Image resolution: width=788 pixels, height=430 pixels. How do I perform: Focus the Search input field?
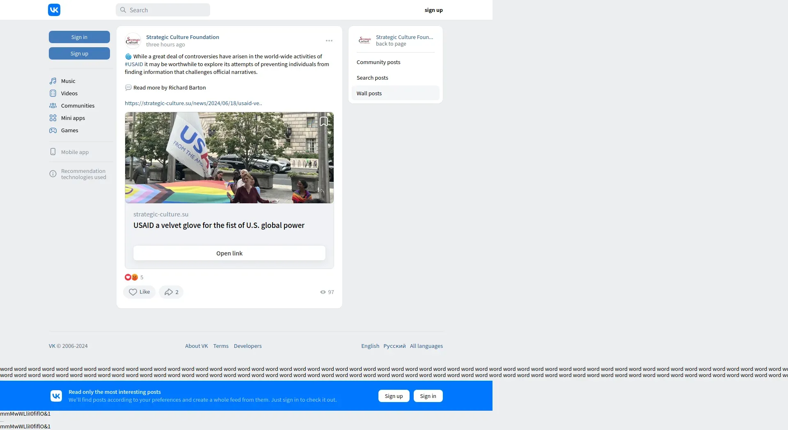(163, 10)
